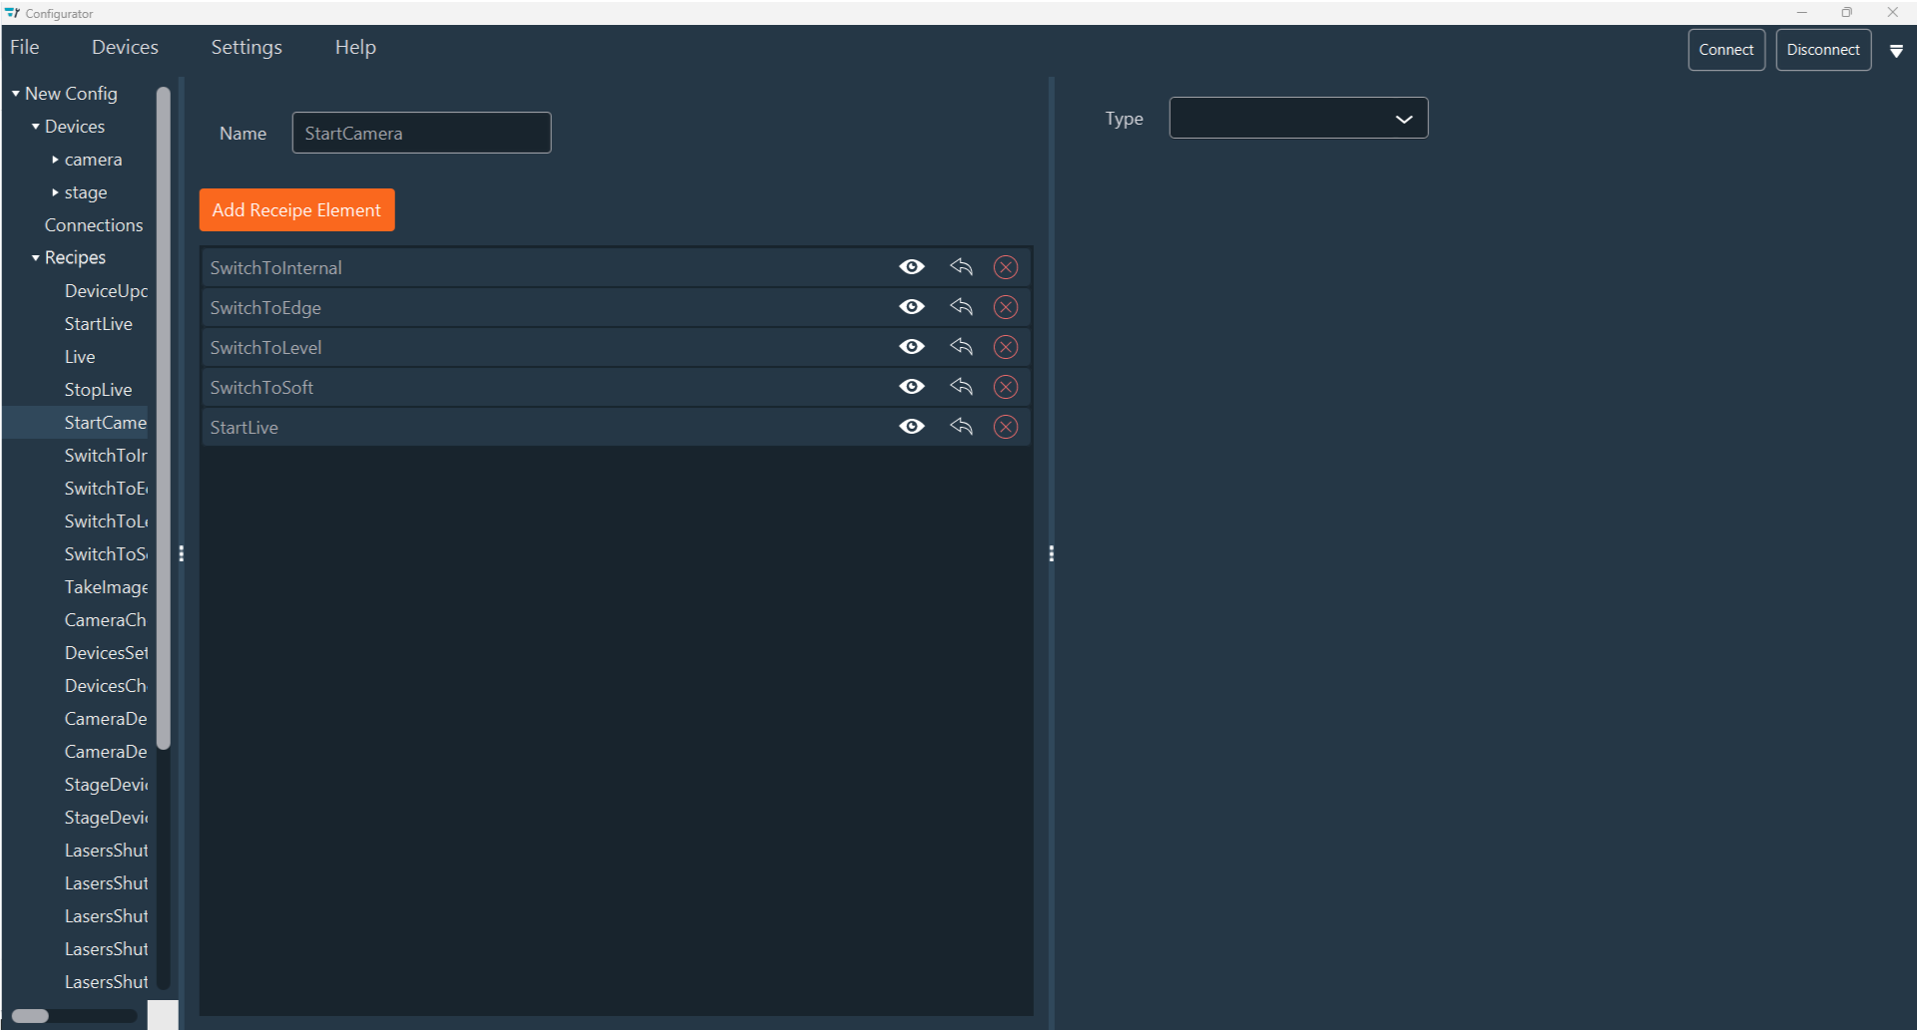
Task: Click the reply arrow icon for SwitchToLevel
Action: [961, 347]
